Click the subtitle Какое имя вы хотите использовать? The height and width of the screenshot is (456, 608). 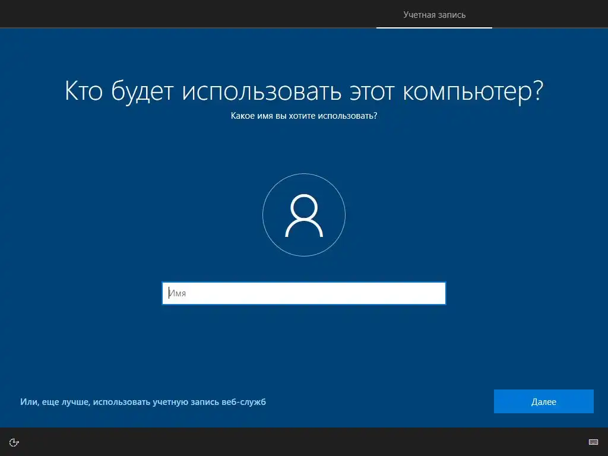tap(304, 116)
